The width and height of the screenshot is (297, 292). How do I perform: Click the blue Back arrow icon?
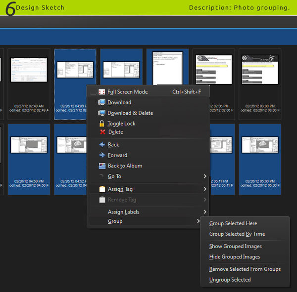pyautogui.click(x=102, y=145)
